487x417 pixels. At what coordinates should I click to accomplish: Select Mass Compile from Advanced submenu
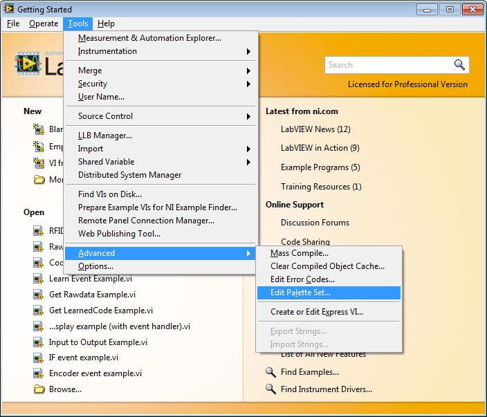point(329,253)
